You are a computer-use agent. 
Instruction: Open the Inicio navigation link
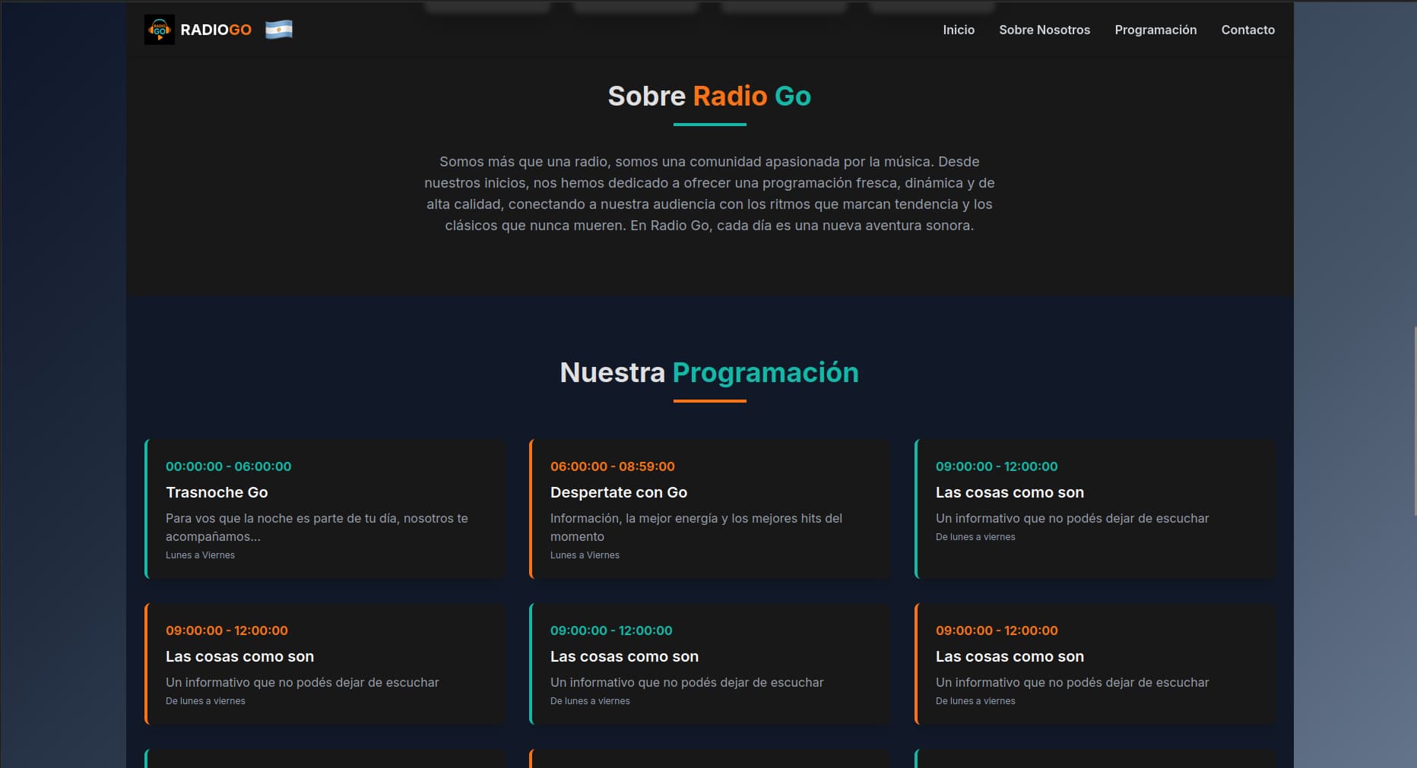click(958, 30)
